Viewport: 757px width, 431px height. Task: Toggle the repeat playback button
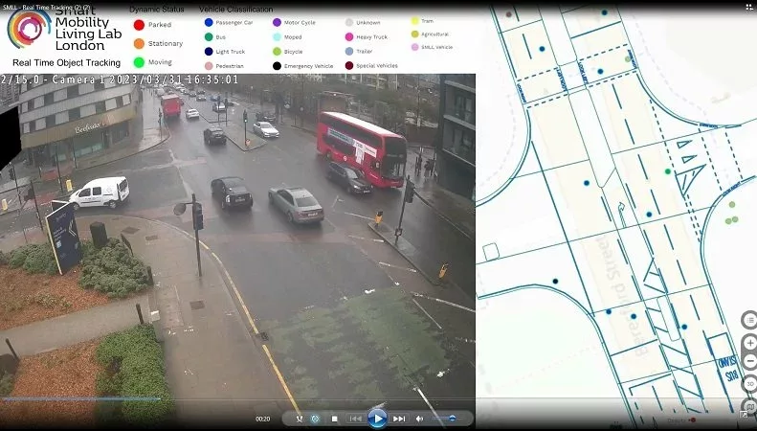click(315, 419)
